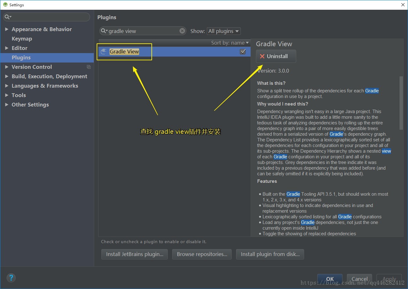Expand Build, Execution, Deployment arrow

click(7, 76)
